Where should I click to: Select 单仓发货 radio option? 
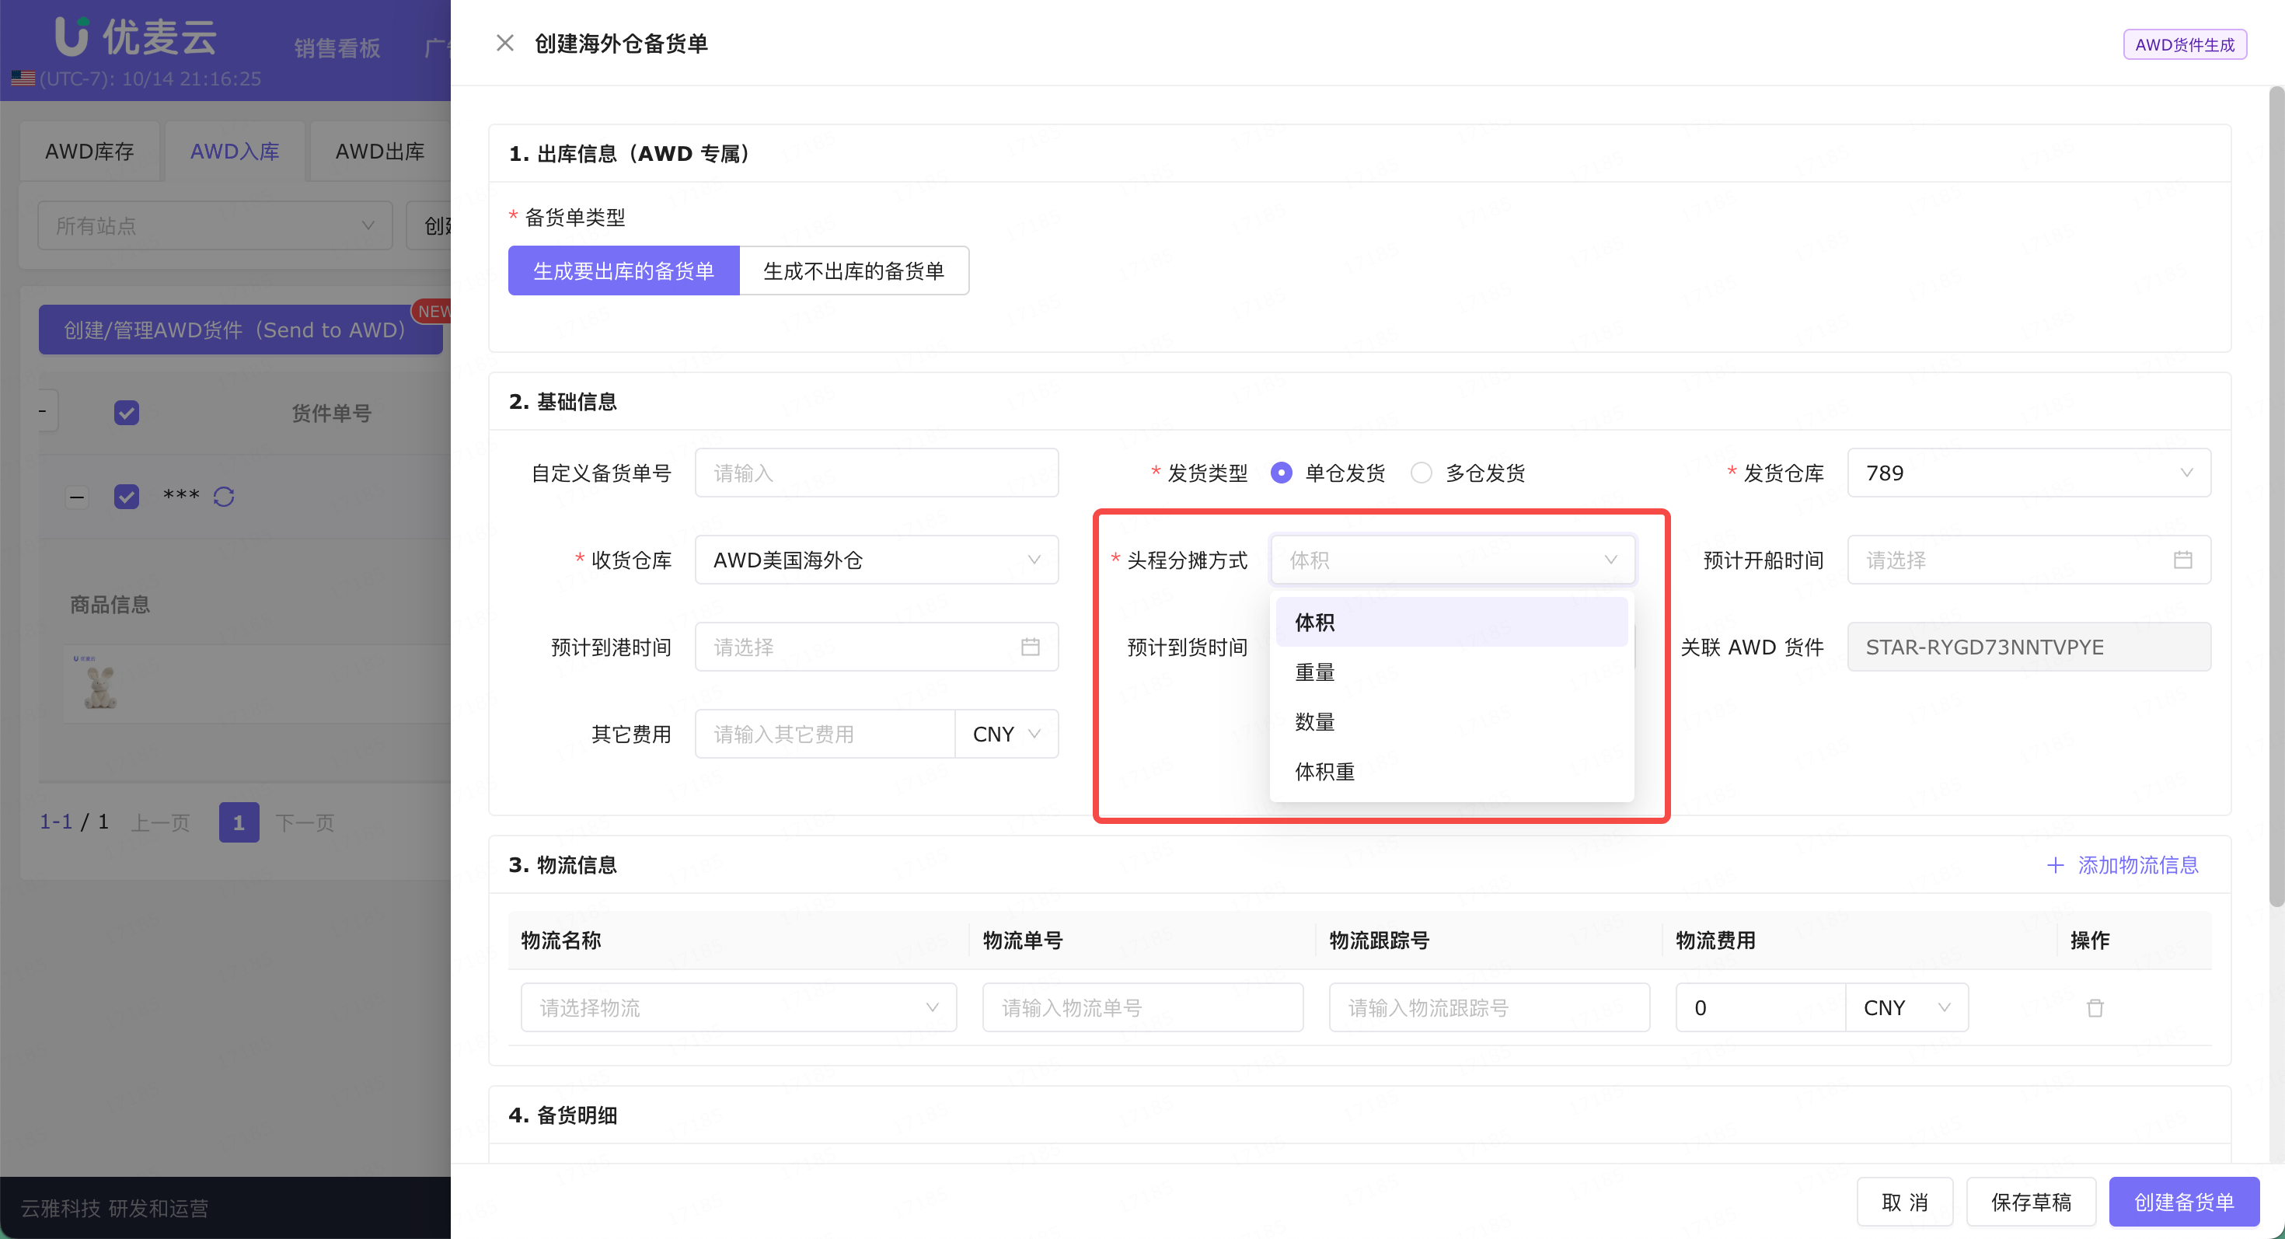[x=1281, y=473]
